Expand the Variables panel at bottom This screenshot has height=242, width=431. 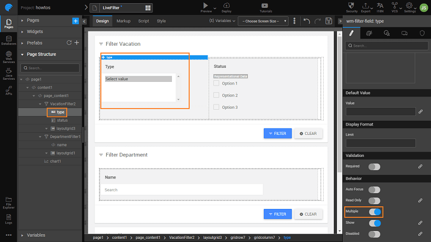click(x=36, y=235)
